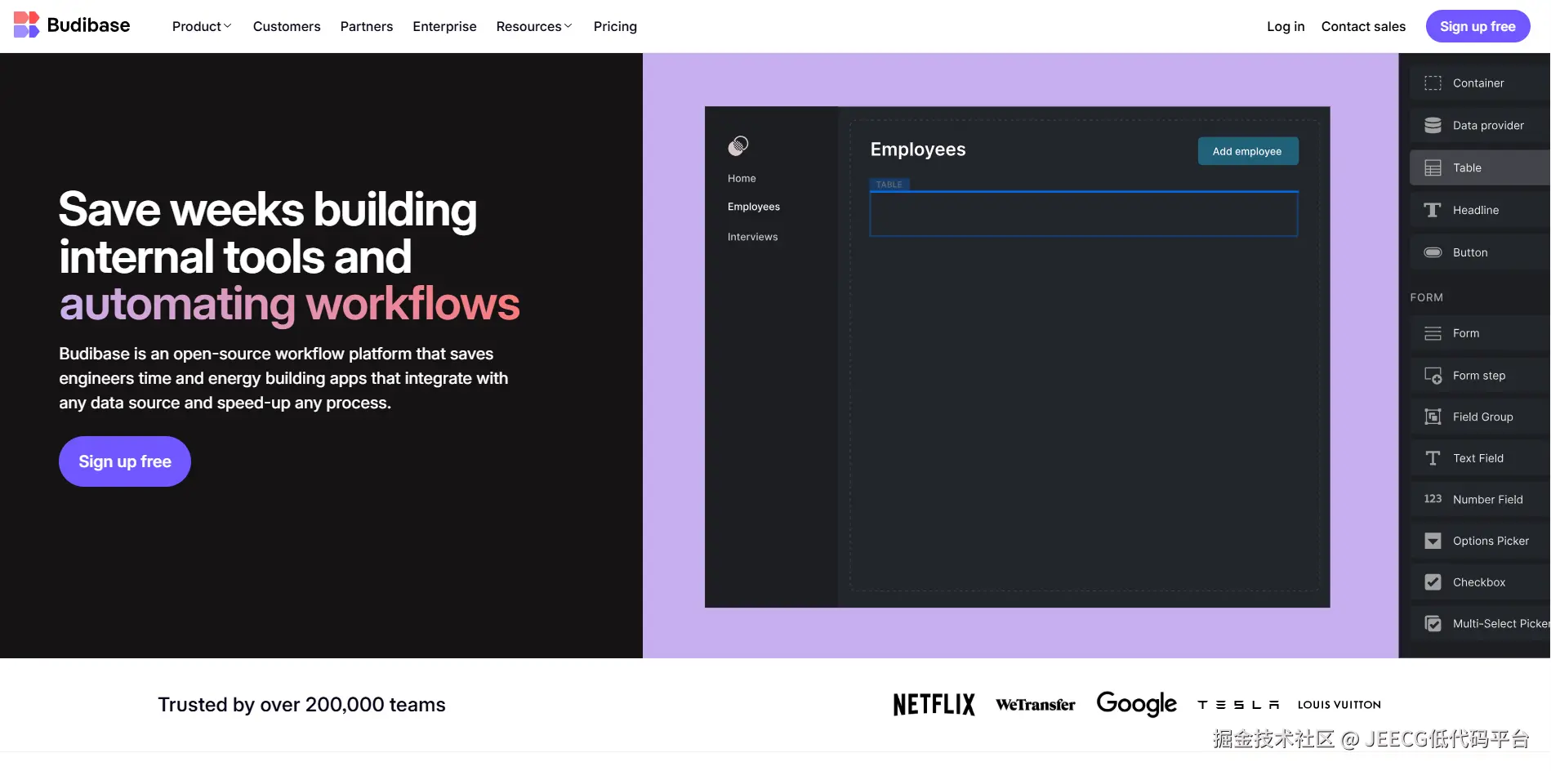Select the Form step component icon

coord(1433,376)
